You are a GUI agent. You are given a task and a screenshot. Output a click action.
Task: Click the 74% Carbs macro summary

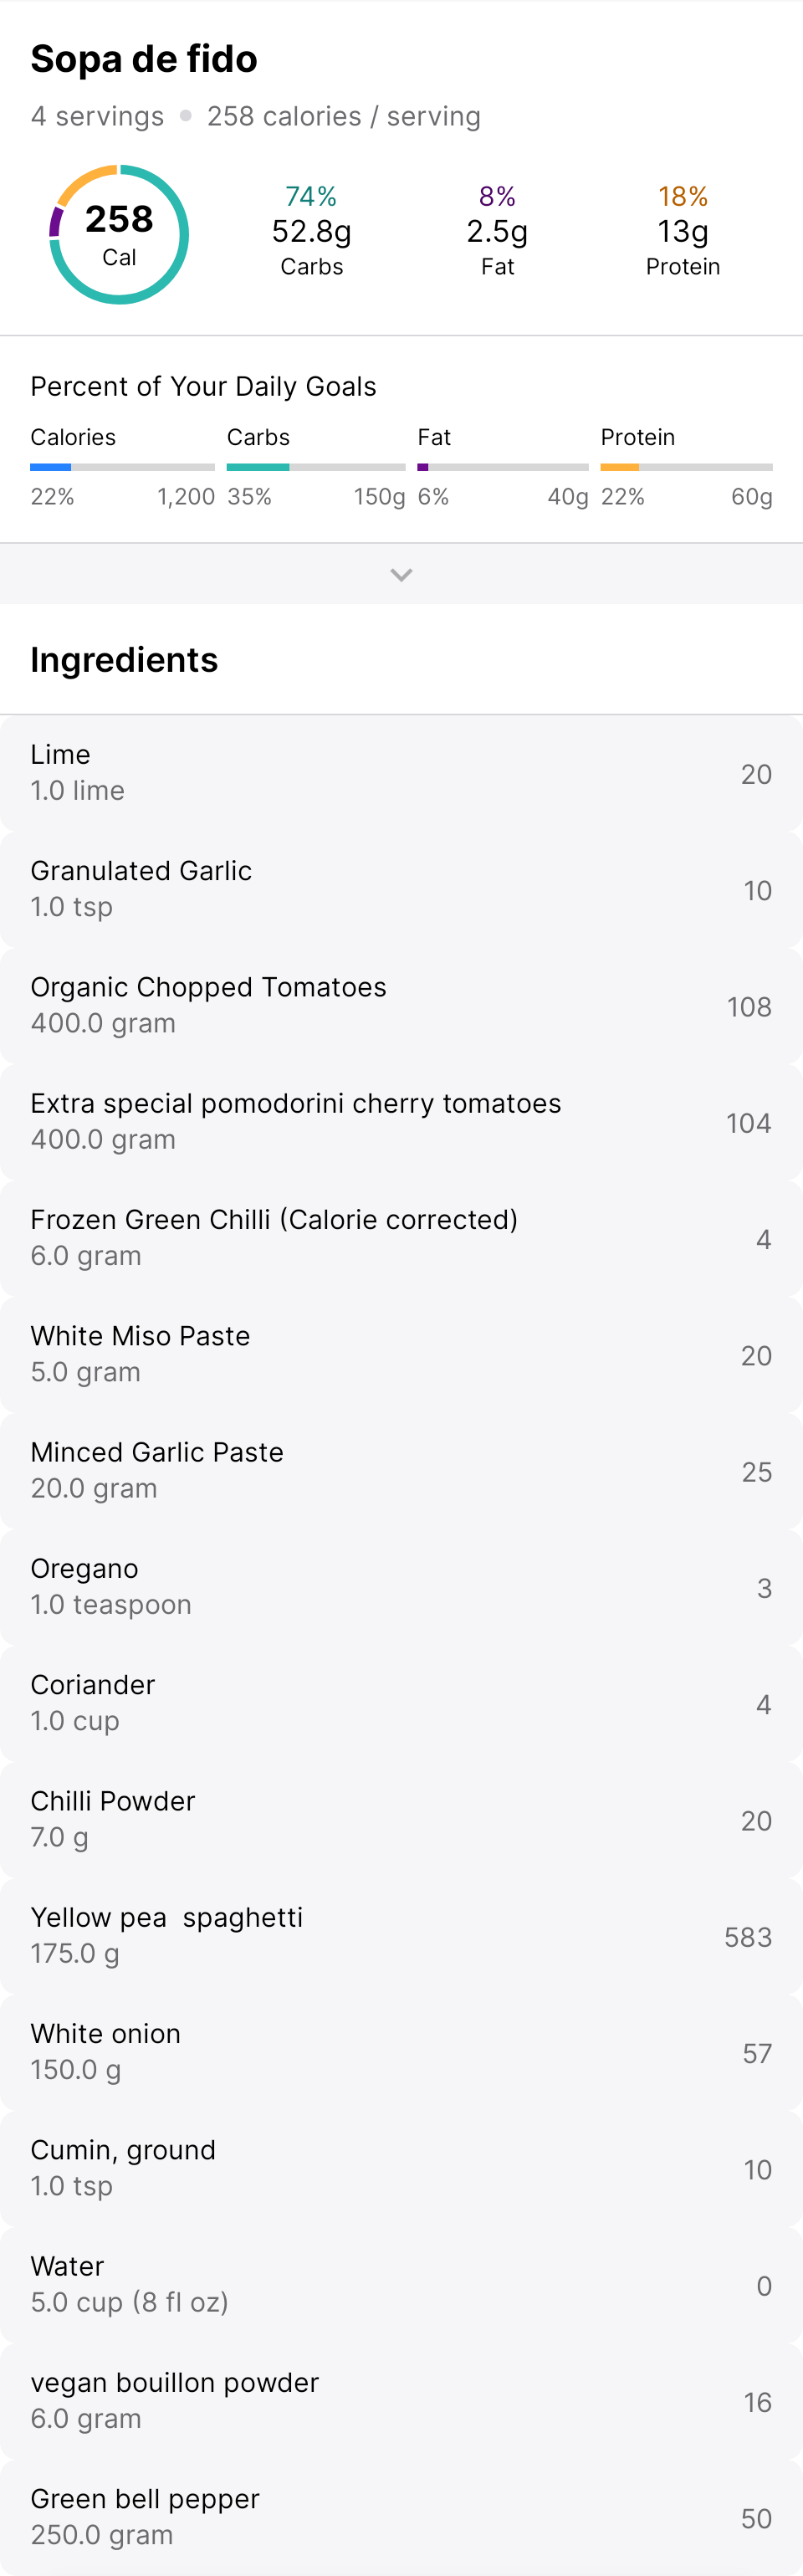(x=311, y=231)
